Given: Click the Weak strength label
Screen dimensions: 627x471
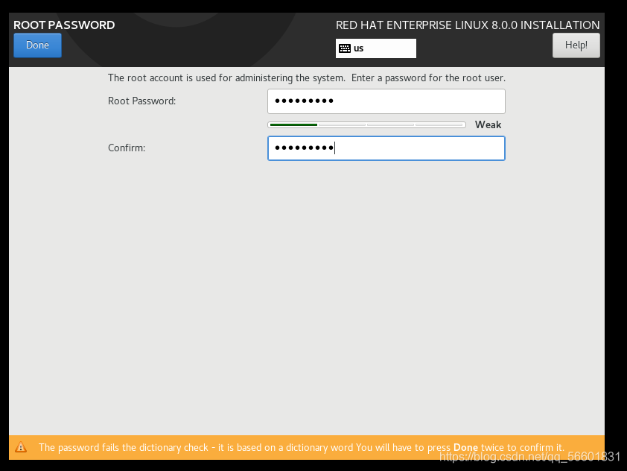Looking at the screenshot, I should tap(488, 125).
